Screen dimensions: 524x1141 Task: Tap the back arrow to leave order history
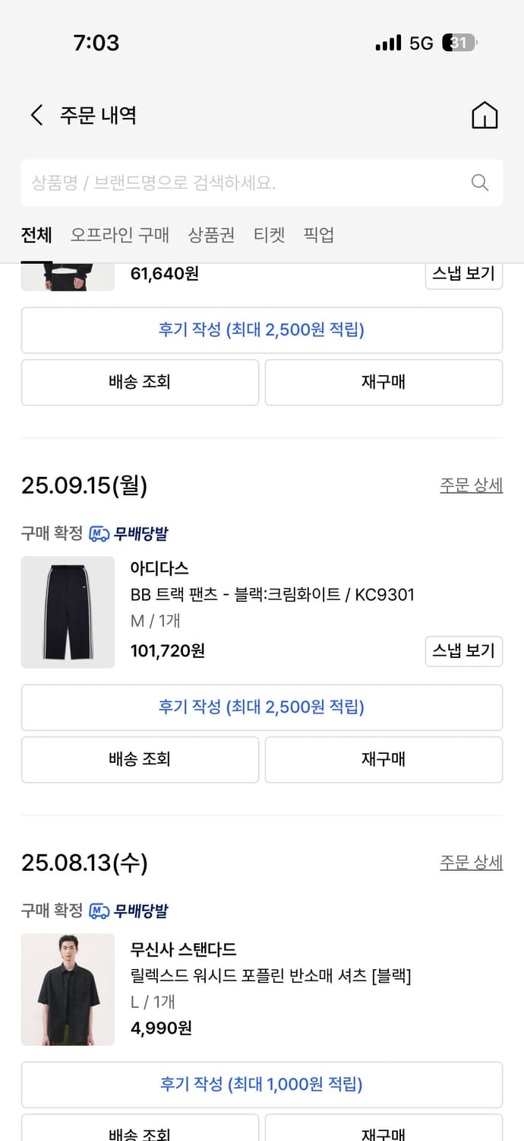pyautogui.click(x=36, y=114)
